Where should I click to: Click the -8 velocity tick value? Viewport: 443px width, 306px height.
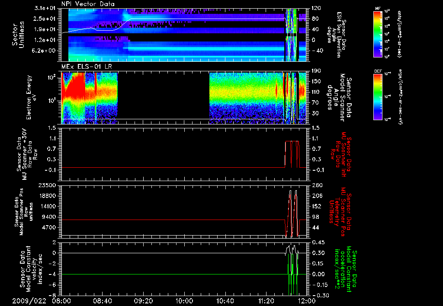[x=52, y=296]
